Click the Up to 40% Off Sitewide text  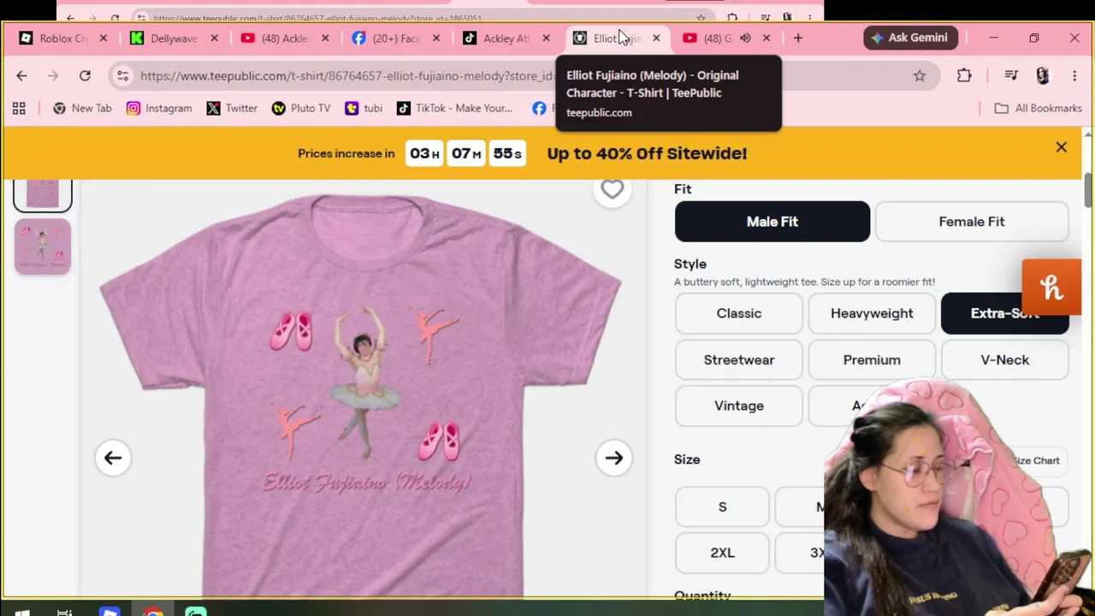click(x=647, y=153)
